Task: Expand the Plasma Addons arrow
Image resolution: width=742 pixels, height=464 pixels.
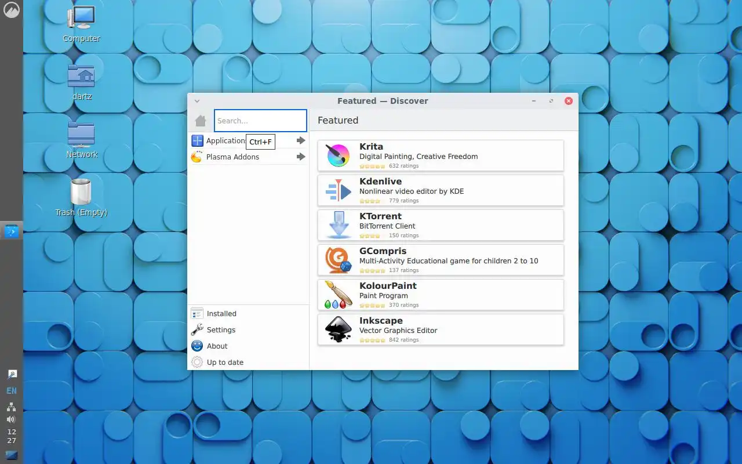Action: point(301,157)
